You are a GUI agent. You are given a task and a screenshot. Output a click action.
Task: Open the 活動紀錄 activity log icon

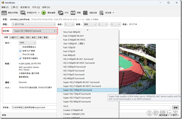85,13
